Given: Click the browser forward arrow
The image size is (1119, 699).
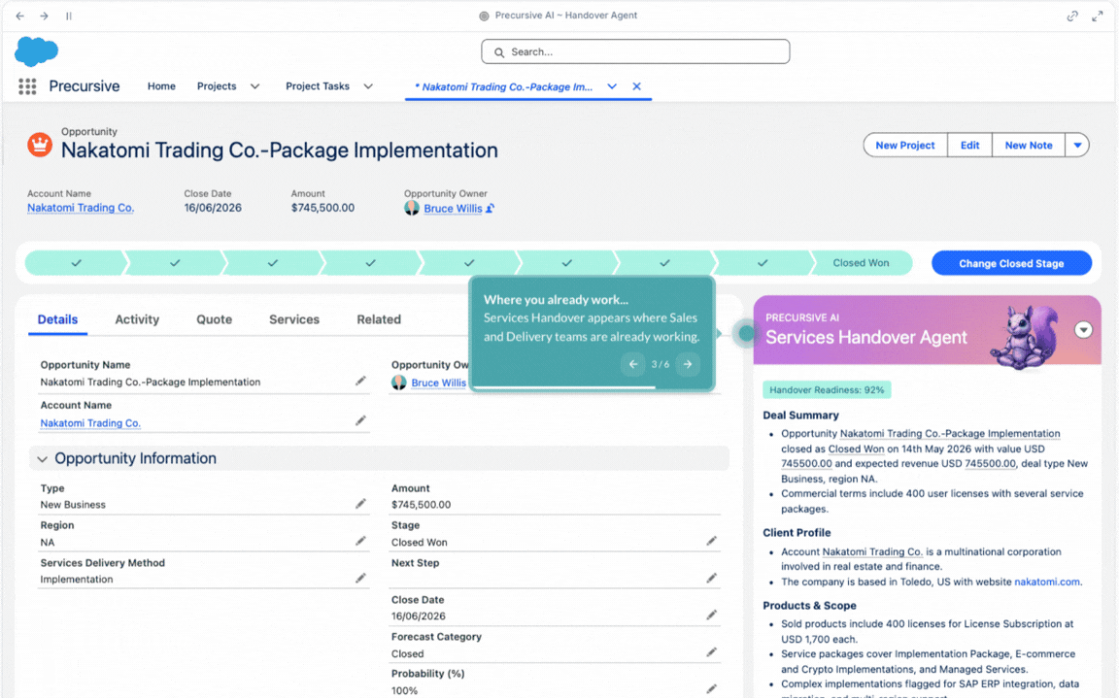Looking at the screenshot, I should (x=45, y=16).
